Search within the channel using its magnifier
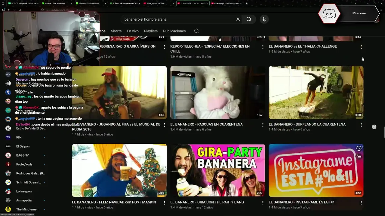This screenshot has height=216, width=385. coord(196,31)
